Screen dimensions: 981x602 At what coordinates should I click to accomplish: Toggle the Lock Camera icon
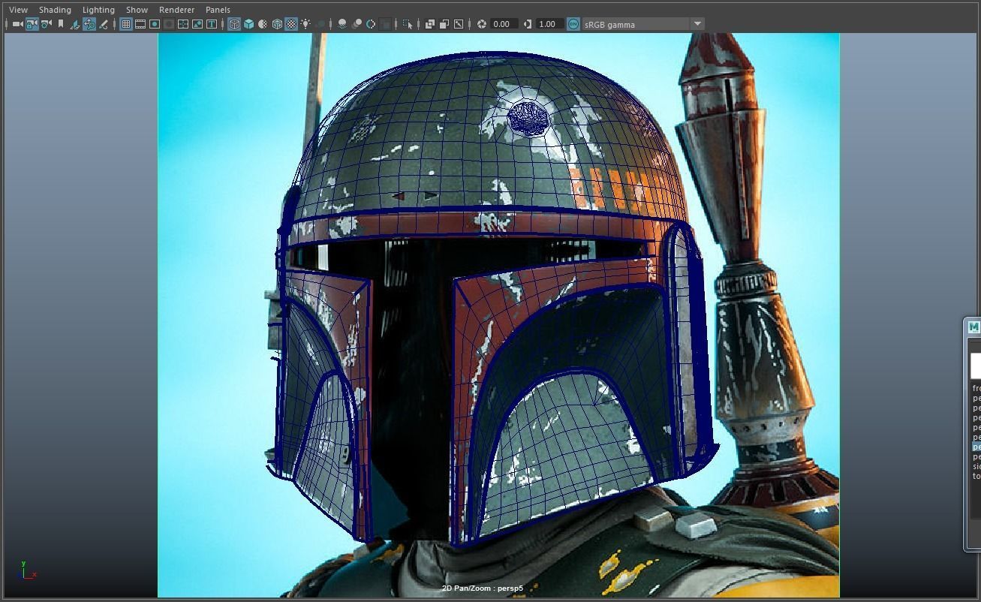[32, 24]
